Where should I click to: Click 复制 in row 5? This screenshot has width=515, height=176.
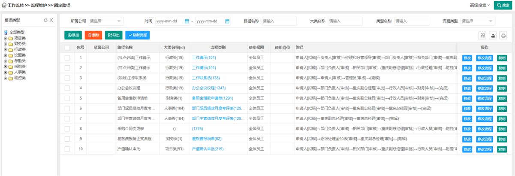click(x=502, y=98)
